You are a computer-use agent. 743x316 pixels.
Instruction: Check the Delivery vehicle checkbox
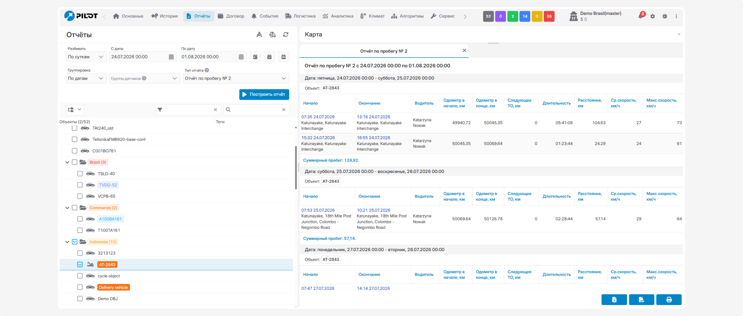point(80,287)
